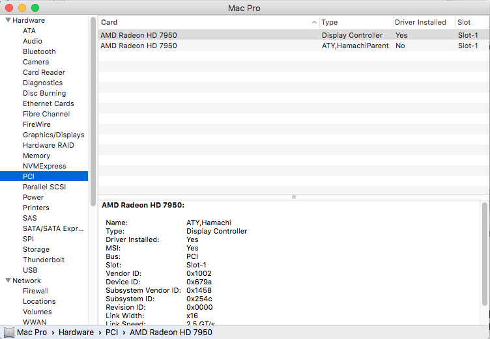Click the Name value ATY,Hamachi

(209, 223)
